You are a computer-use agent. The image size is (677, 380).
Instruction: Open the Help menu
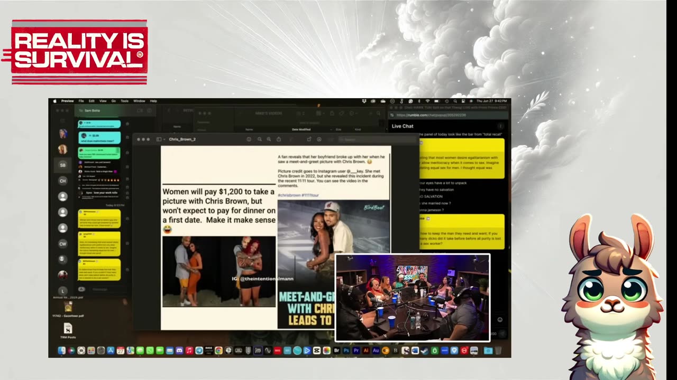point(153,101)
